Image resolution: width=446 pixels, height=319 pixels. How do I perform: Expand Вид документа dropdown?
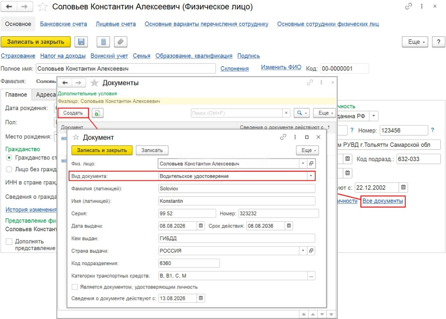(311, 176)
